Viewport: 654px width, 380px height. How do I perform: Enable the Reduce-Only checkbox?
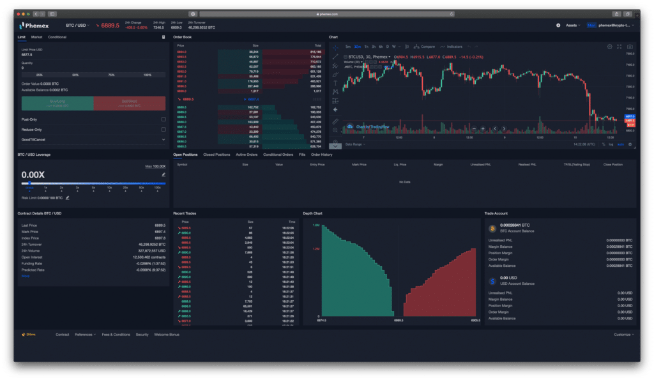click(x=163, y=129)
